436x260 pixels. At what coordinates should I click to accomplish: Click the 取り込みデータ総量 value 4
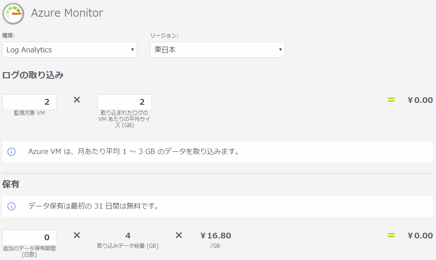(128, 236)
